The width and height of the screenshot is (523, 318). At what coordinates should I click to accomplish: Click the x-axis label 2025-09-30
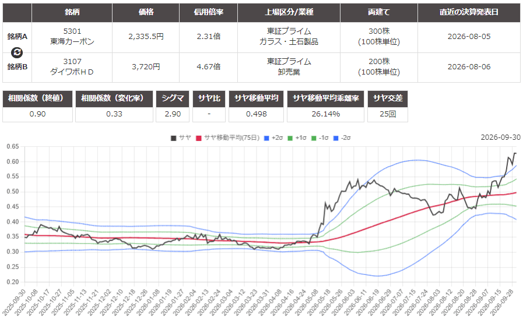[15, 302]
